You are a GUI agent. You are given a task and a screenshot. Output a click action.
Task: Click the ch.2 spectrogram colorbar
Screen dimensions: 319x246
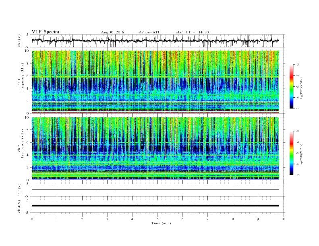click(291, 153)
